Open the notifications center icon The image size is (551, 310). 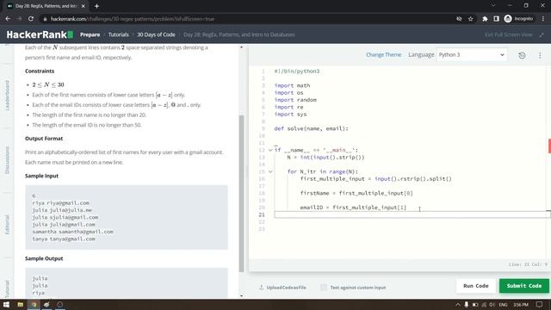pyautogui.click(x=540, y=304)
